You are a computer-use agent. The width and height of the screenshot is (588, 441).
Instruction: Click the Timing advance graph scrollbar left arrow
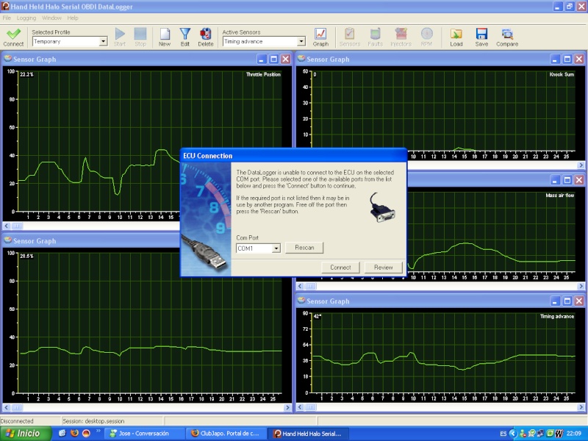pyautogui.click(x=300, y=407)
